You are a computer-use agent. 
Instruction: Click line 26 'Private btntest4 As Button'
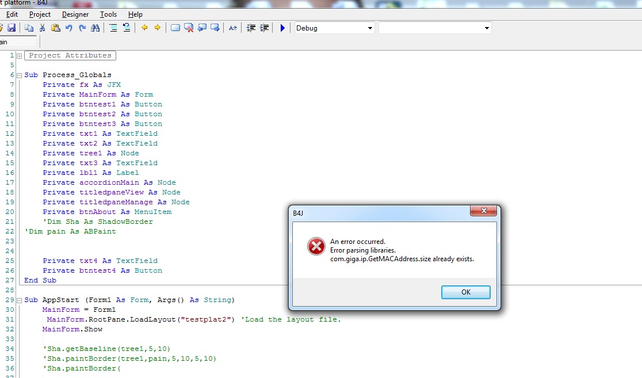click(102, 271)
